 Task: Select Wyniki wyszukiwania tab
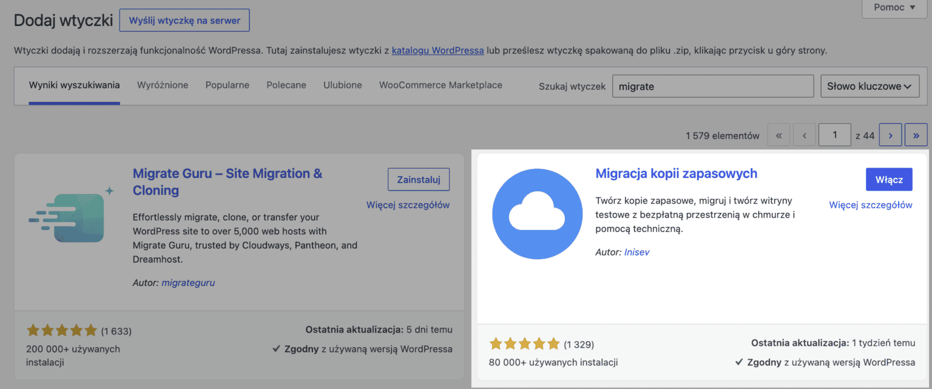coord(74,85)
